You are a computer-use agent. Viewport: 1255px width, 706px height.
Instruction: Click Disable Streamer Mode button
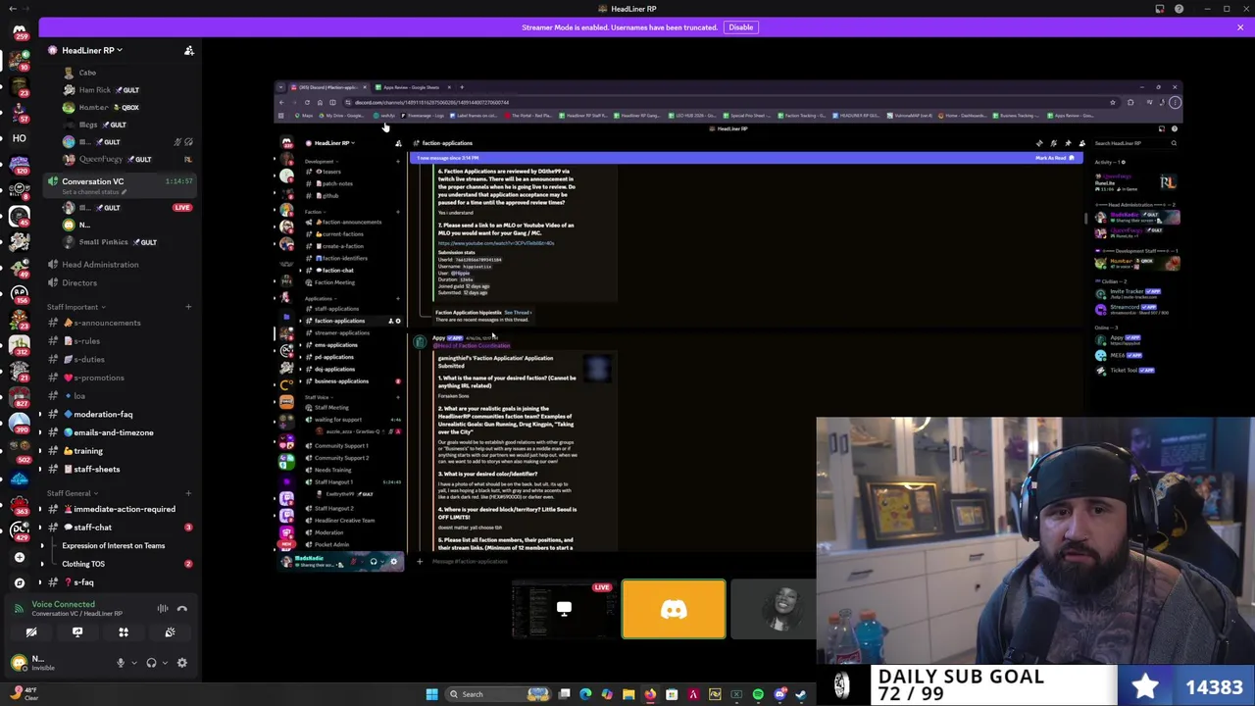(x=740, y=27)
